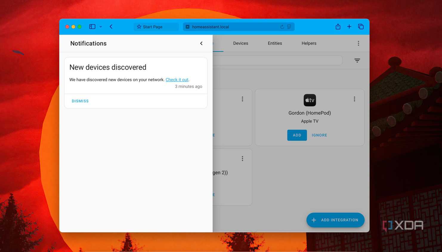Screen dimensions: 442x252
Task: Open the filter icon beside search bar
Action: (x=357, y=60)
